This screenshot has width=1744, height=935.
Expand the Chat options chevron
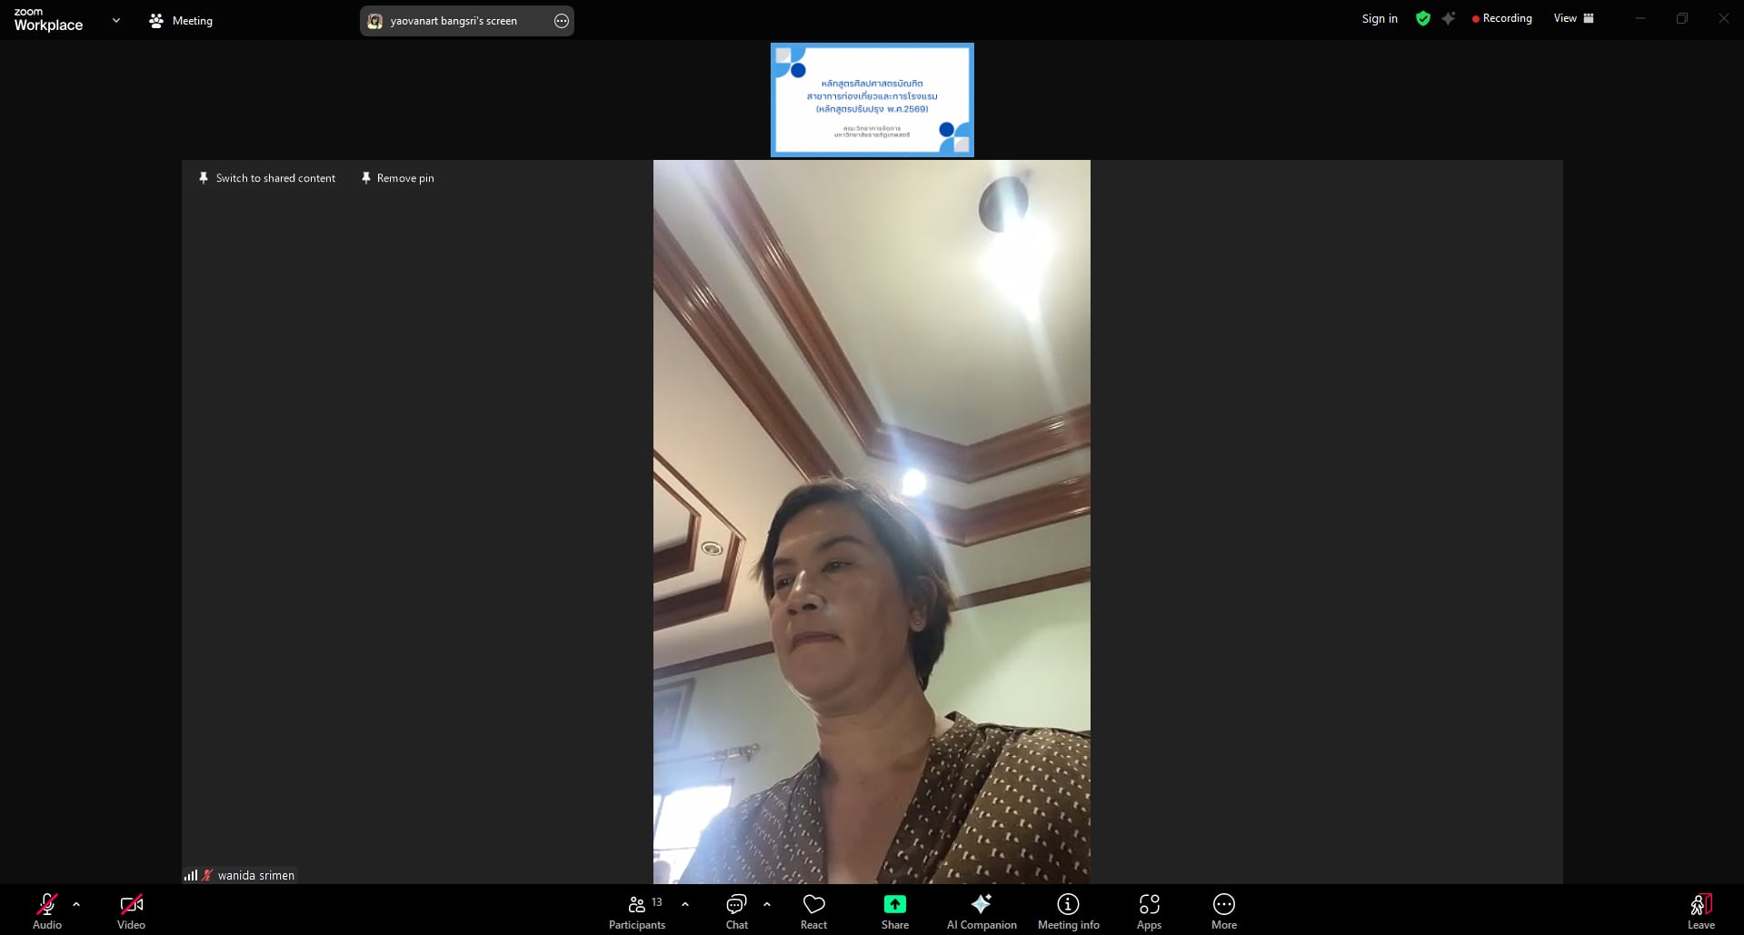point(767,904)
